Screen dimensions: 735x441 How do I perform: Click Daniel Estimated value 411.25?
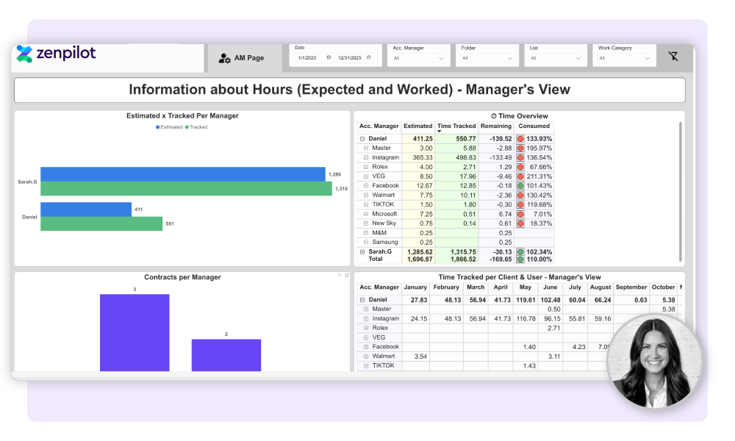pos(423,139)
